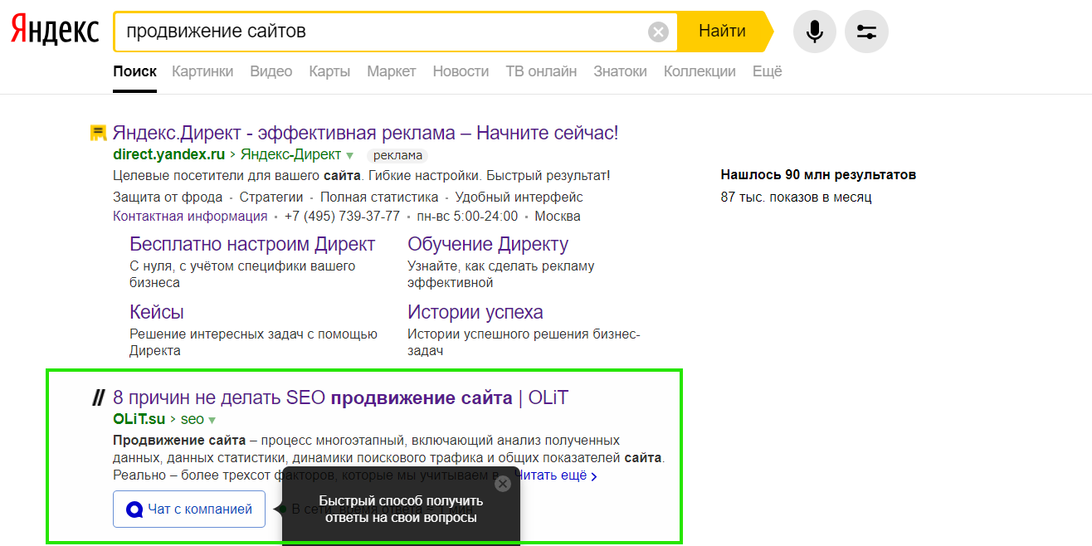Image resolution: width=1092 pixels, height=546 pixels.
Task: Clear the search query with the X icon
Action: pos(659,32)
